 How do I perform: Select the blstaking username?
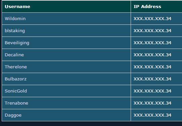point(15,31)
